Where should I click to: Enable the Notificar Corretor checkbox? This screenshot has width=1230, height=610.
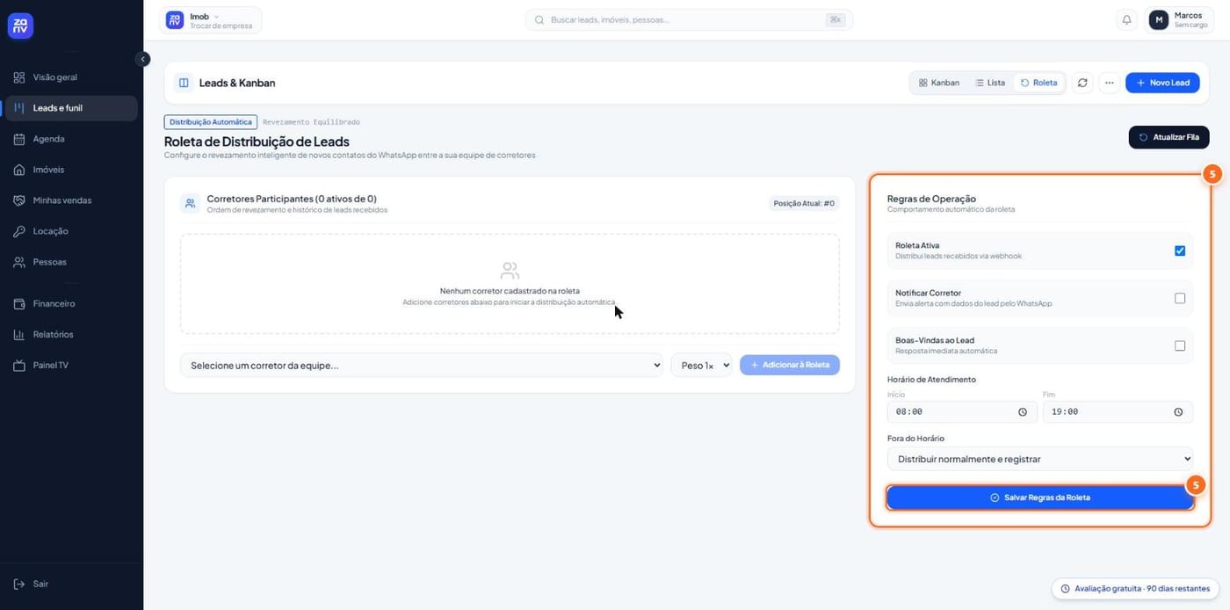click(1180, 298)
